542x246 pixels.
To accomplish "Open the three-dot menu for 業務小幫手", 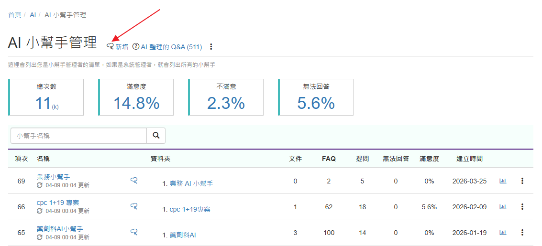I will point(522,181).
